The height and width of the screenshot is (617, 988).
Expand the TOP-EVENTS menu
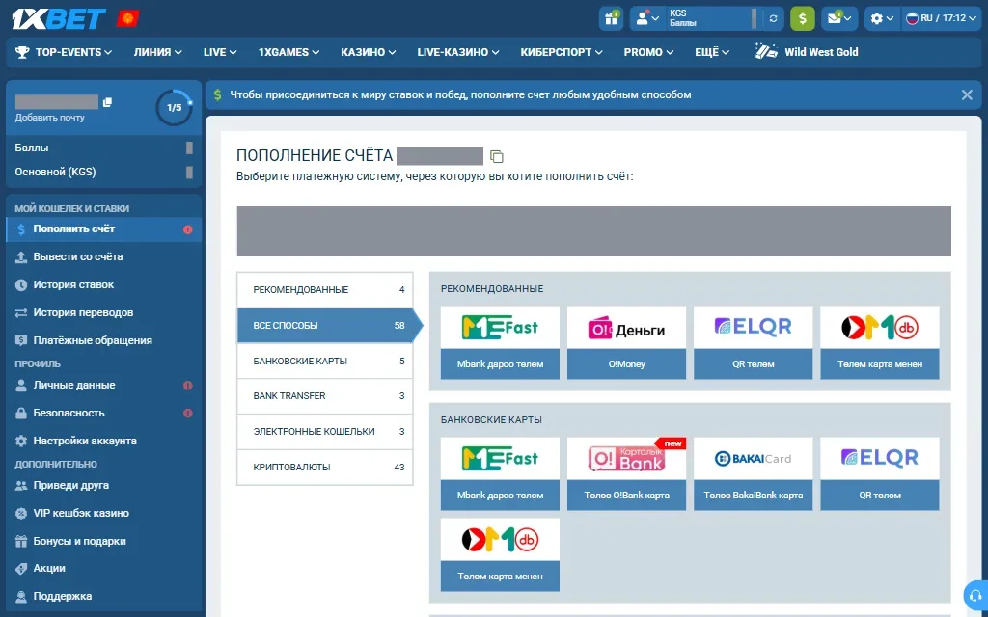click(x=64, y=52)
